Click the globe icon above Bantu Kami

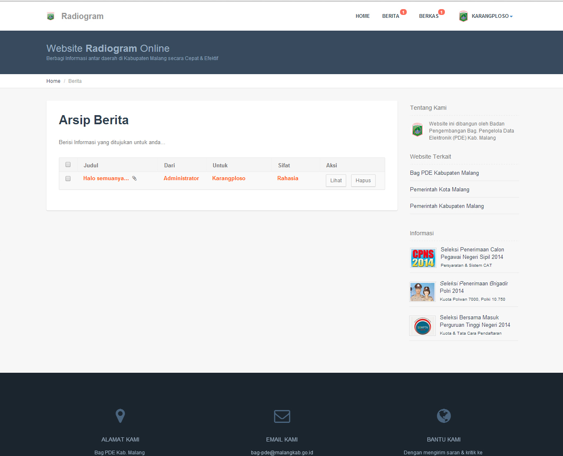click(x=444, y=416)
